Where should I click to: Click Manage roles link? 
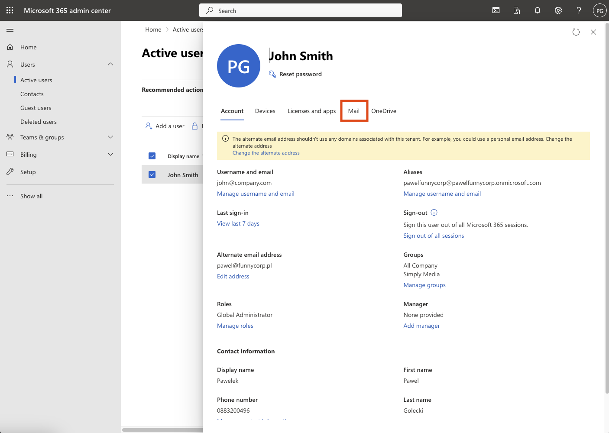point(235,326)
